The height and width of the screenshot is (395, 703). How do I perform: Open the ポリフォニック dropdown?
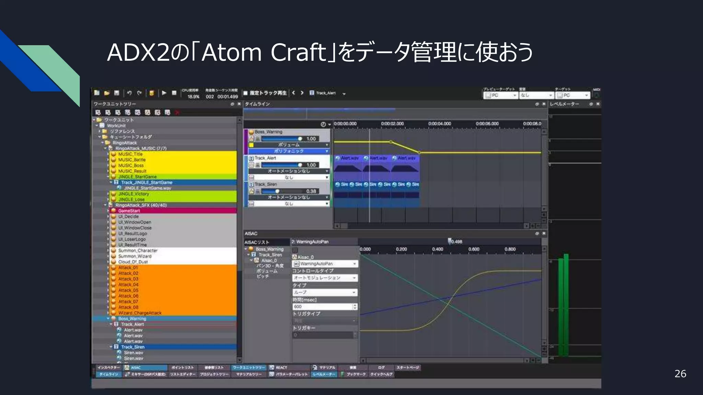289,151
